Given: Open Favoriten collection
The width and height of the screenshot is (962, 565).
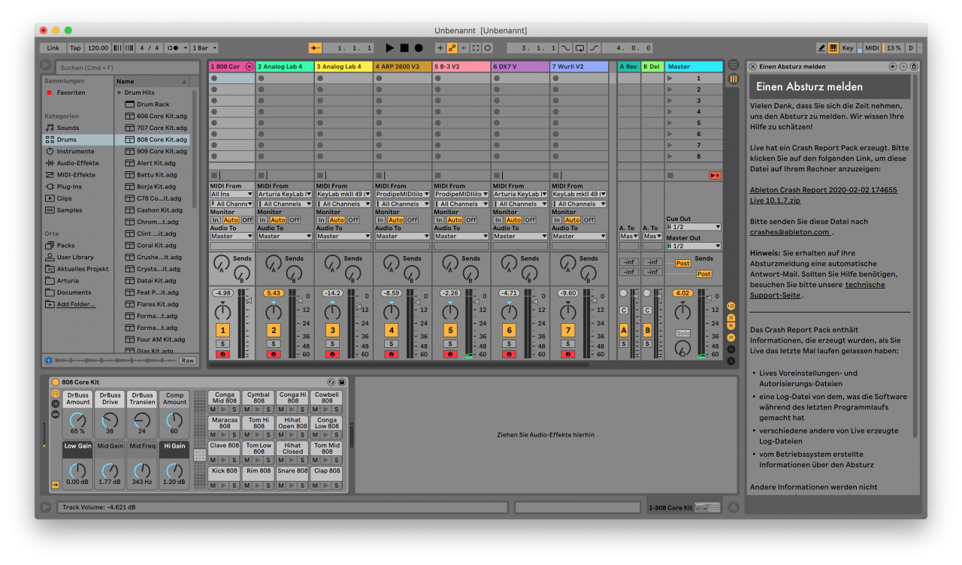Looking at the screenshot, I should coord(71,92).
